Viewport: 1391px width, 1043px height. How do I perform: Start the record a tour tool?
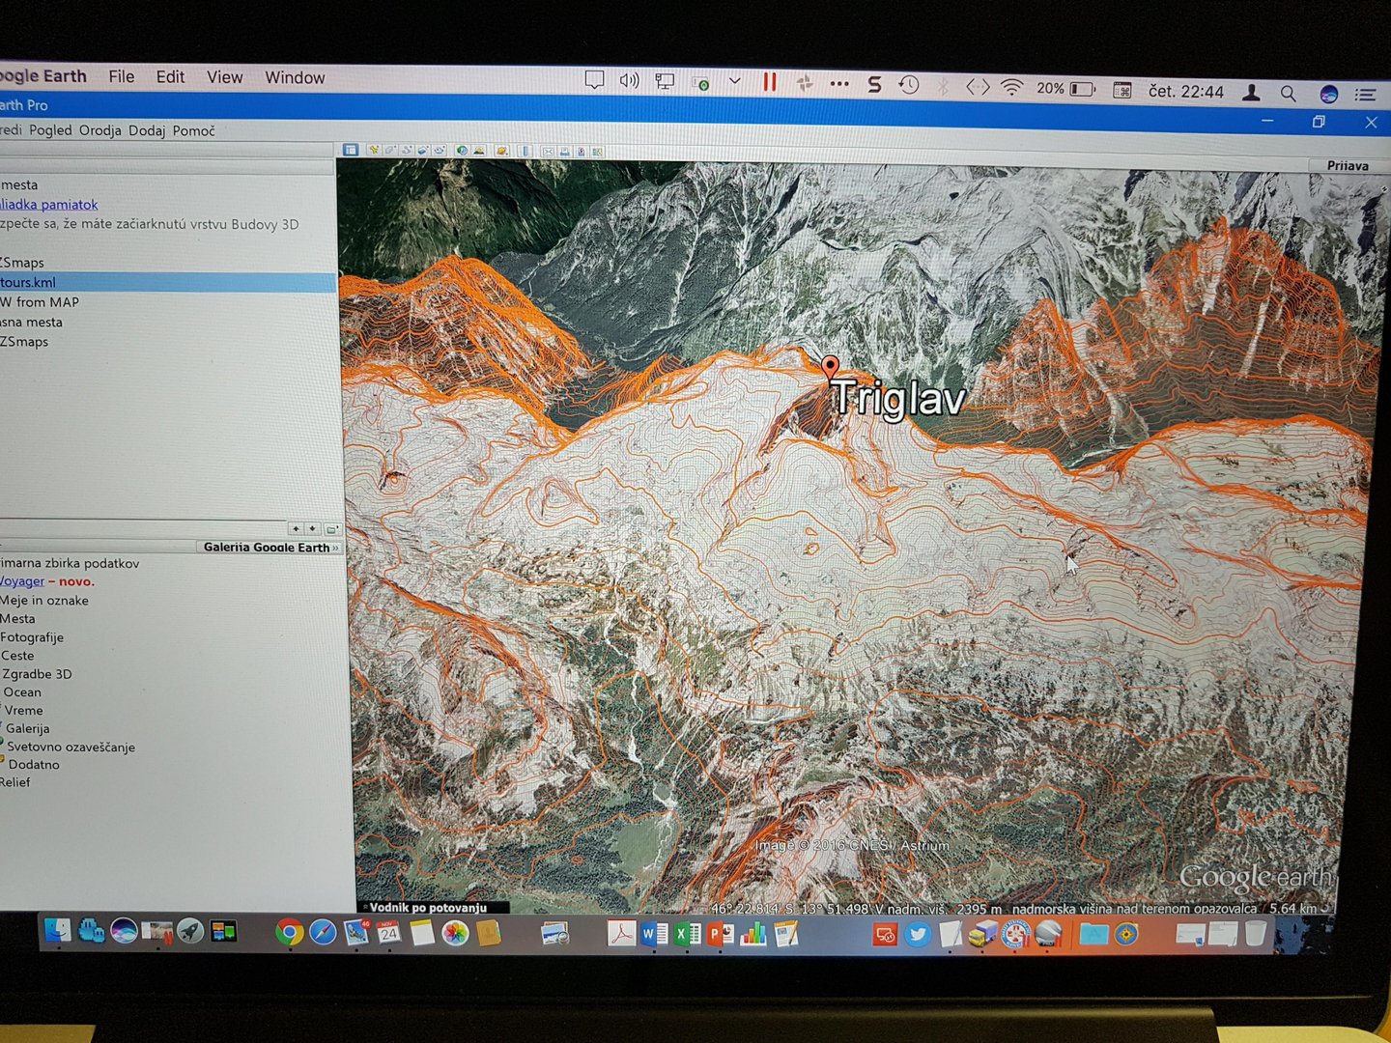440,151
